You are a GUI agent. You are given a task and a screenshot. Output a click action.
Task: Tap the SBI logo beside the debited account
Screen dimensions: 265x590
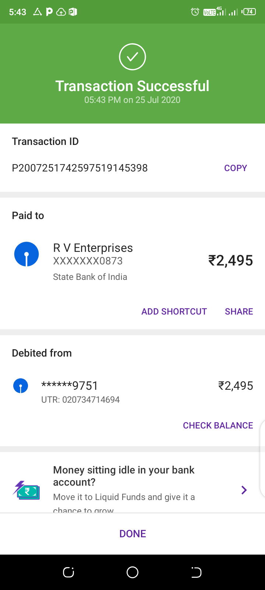click(21, 386)
